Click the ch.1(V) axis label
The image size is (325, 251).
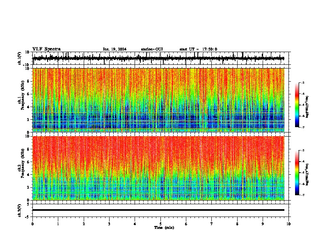coord(20,58)
